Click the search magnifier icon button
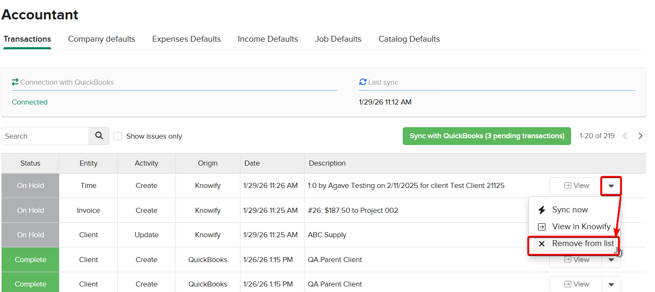The image size is (655, 292). pos(99,136)
